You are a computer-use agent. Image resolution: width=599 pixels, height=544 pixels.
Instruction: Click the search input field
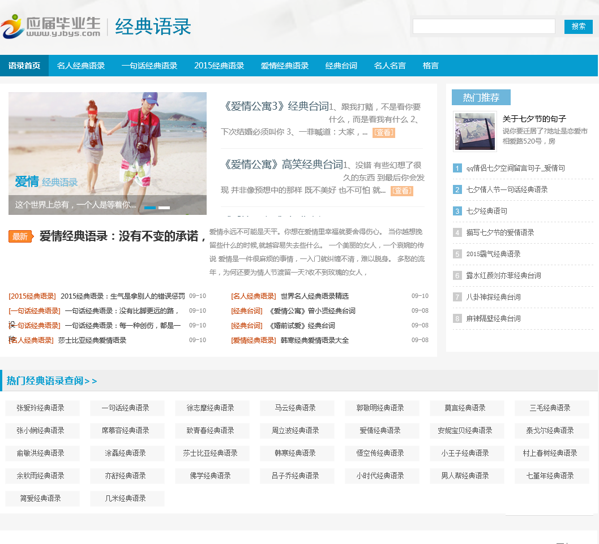[x=484, y=27]
